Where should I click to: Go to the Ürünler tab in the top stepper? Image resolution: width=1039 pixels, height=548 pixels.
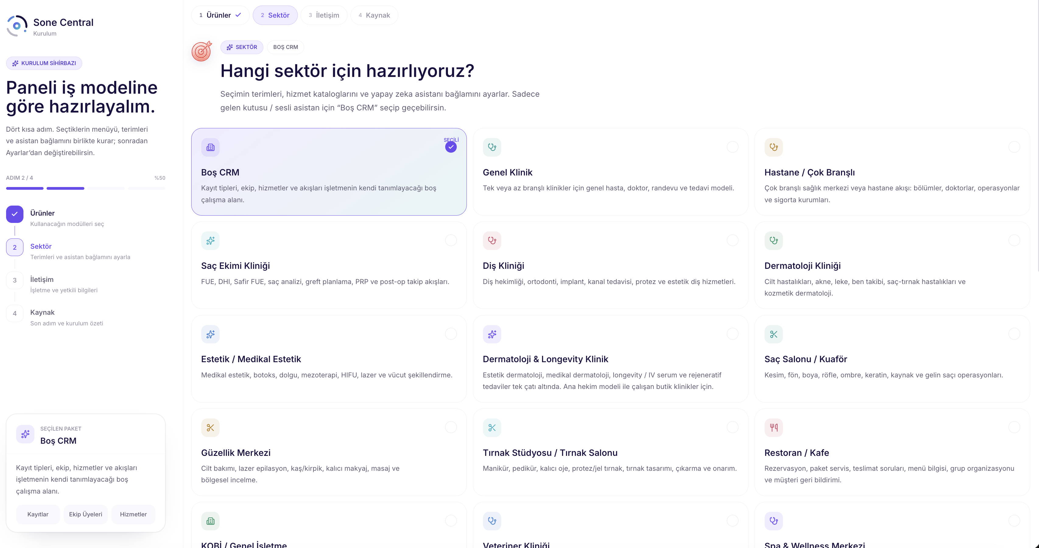[x=220, y=15]
